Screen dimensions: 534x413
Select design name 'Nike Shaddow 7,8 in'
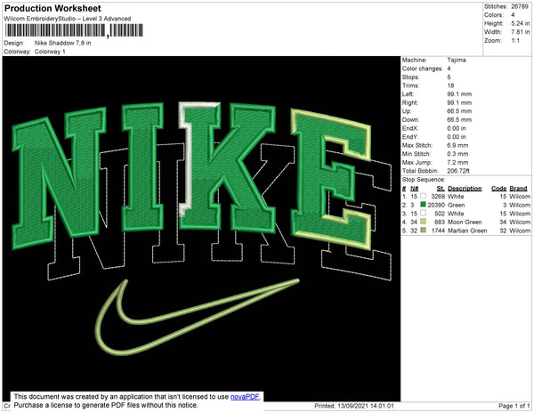point(62,43)
